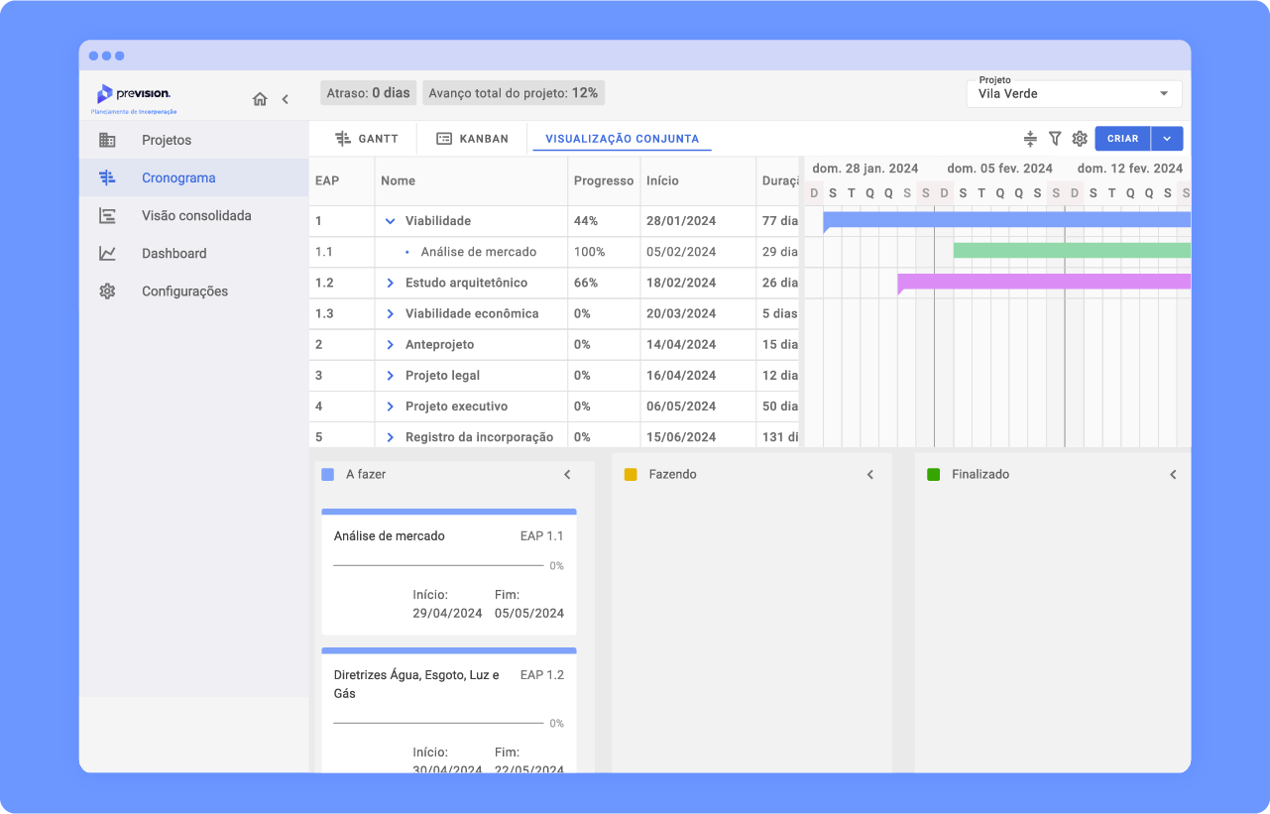This screenshot has width=1270, height=814.
Task: Open Visão consolidada in sidebar
Action: [194, 215]
